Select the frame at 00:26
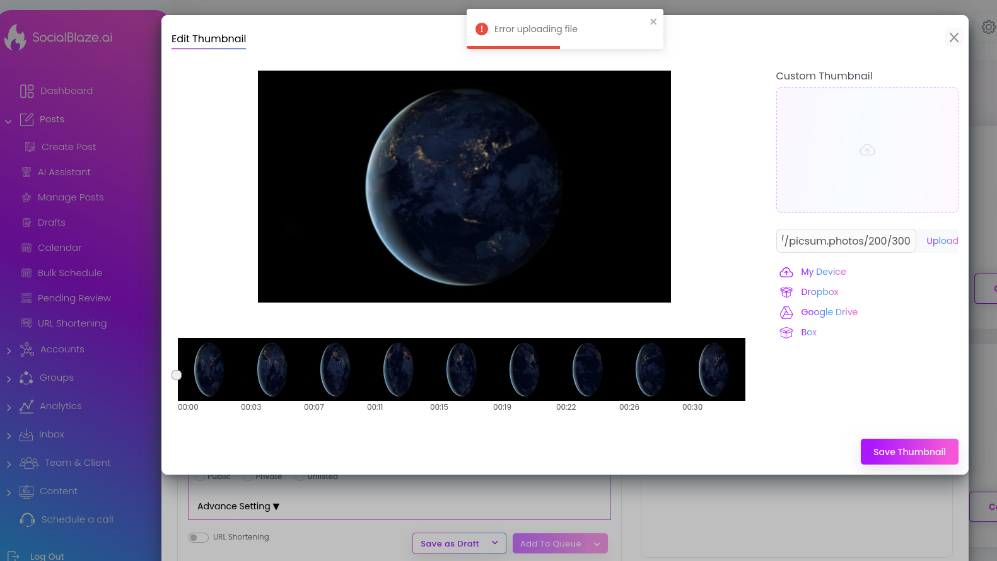 click(x=651, y=369)
